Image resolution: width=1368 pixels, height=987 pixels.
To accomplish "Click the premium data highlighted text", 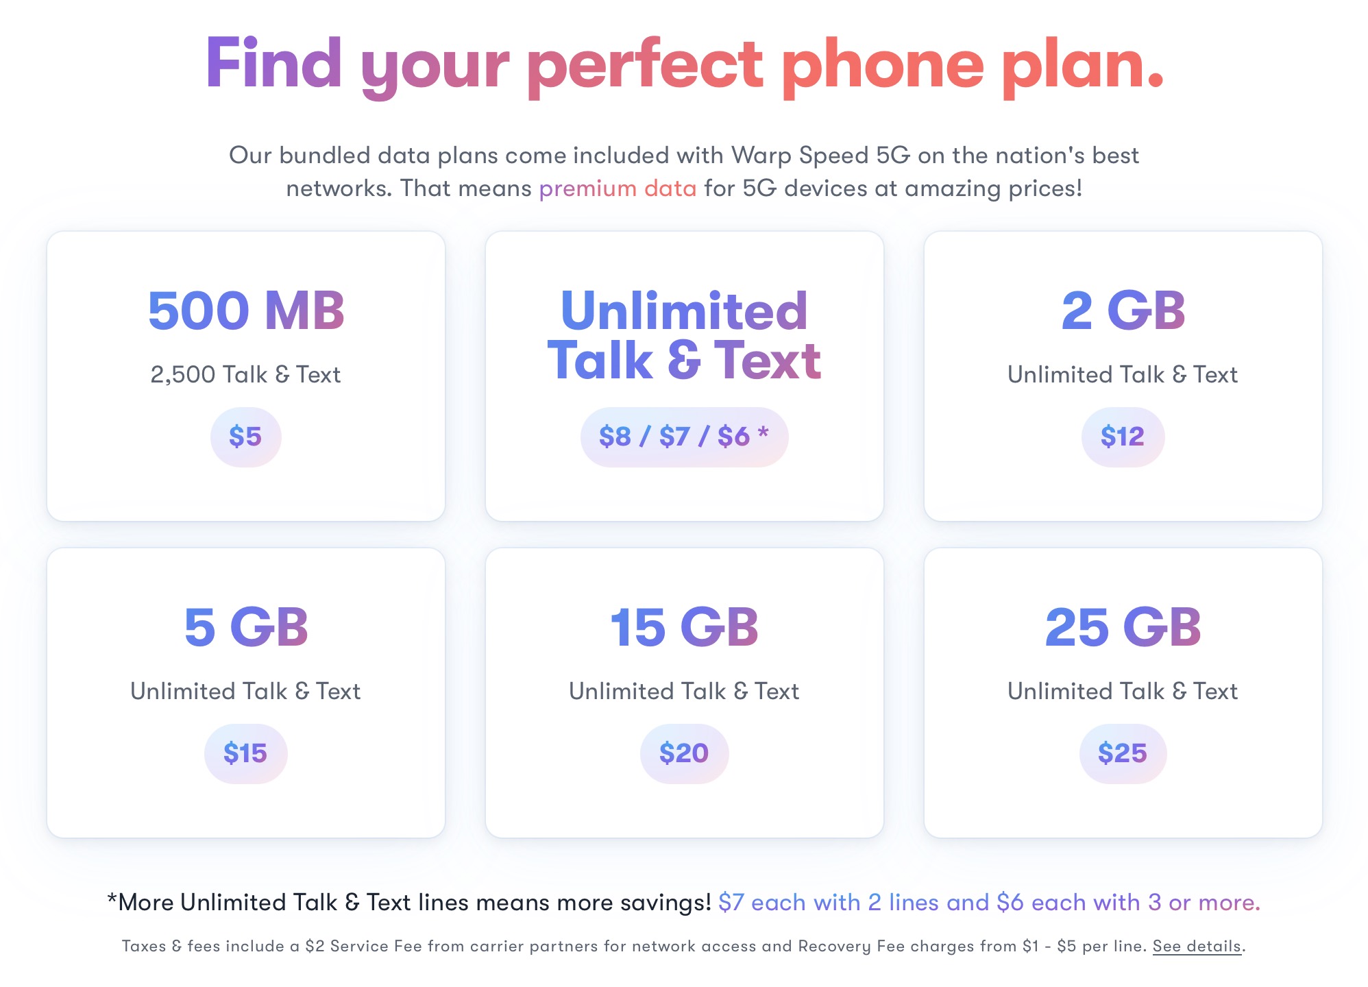I will (x=618, y=188).
